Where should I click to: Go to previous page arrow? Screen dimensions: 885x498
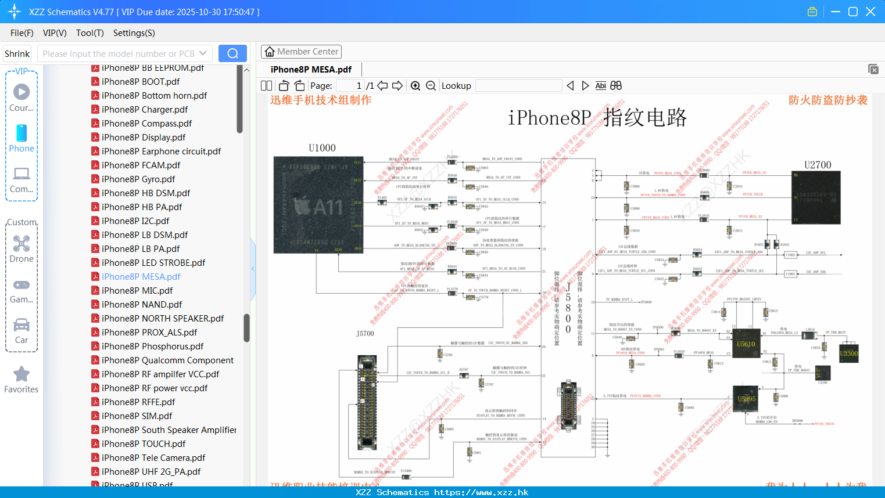tap(382, 85)
